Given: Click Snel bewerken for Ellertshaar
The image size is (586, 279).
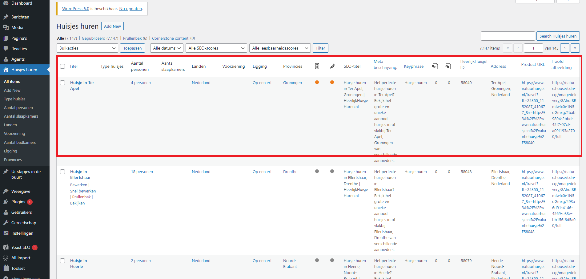Looking at the screenshot, I should click(83, 191).
